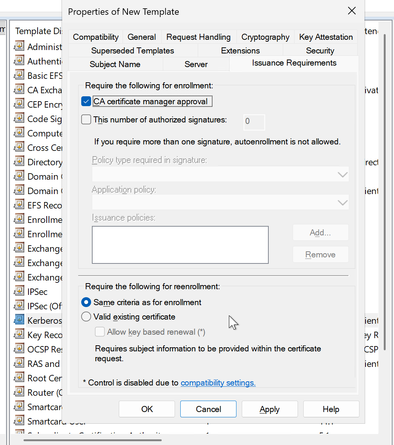Enable This number of authorized signatures
Image resolution: width=394 pixels, height=445 pixels.
pyautogui.click(x=87, y=120)
